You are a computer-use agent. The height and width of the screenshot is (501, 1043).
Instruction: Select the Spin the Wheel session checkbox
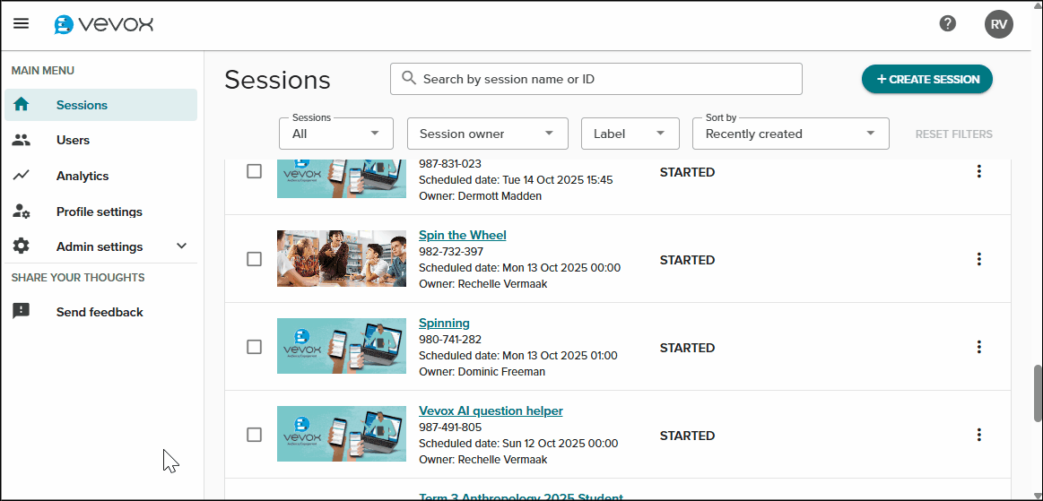tap(254, 259)
